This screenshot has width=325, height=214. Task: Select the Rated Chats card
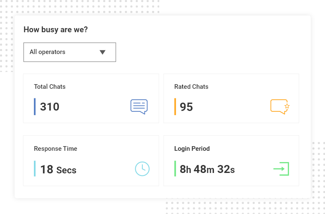(231, 98)
